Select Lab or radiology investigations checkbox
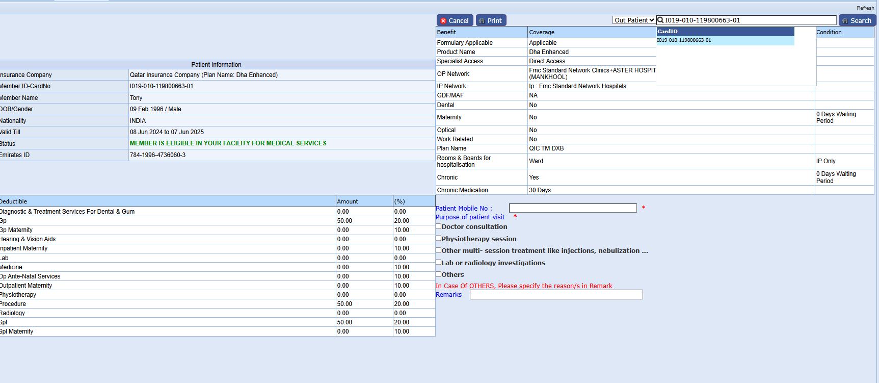The width and height of the screenshot is (879, 383). click(x=438, y=262)
